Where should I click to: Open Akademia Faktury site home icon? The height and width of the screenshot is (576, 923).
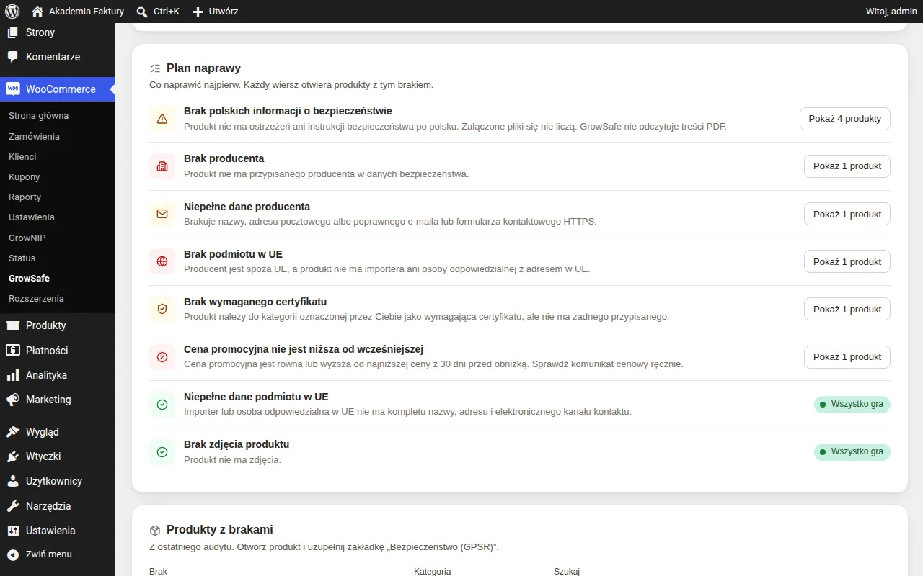point(37,12)
